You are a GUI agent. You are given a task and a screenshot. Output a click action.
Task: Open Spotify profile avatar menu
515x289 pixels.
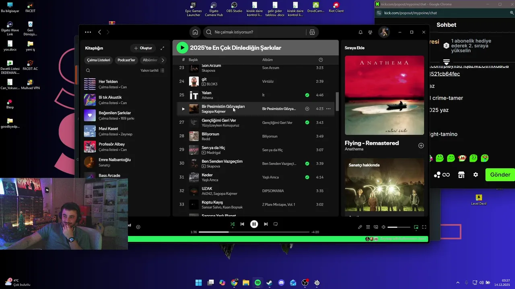384,32
